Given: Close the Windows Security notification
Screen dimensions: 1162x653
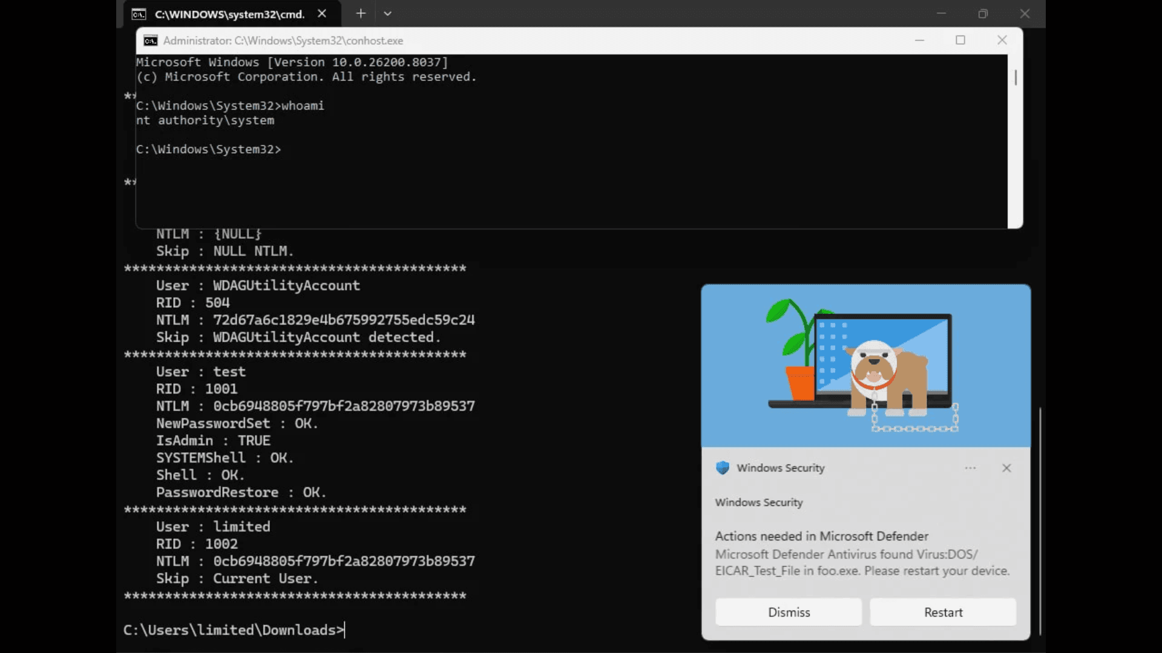Looking at the screenshot, I should pos(1006,468).
